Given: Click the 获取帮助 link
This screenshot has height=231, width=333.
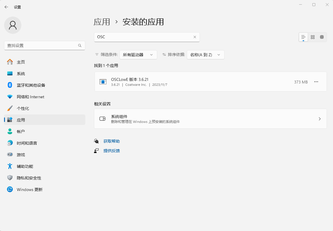Looking at the screenshot, I should pyautogui.click(x=111, y=141).
